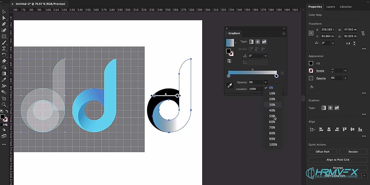Click the Recolor button
Image resolution: width=370 pixels, height=185 pixels.
(x=353, y=152)
